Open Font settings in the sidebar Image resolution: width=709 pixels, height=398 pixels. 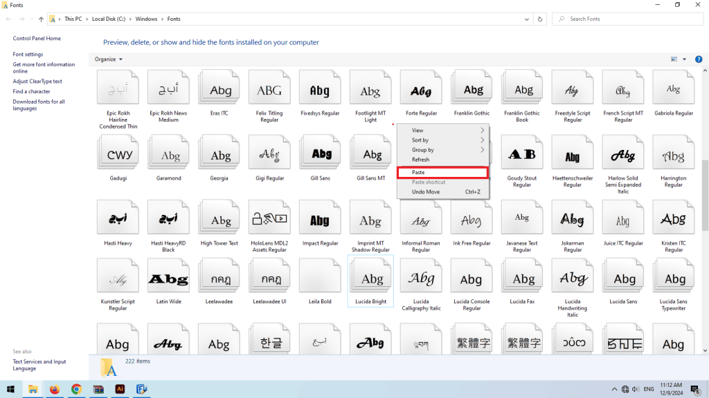[26, 54]
